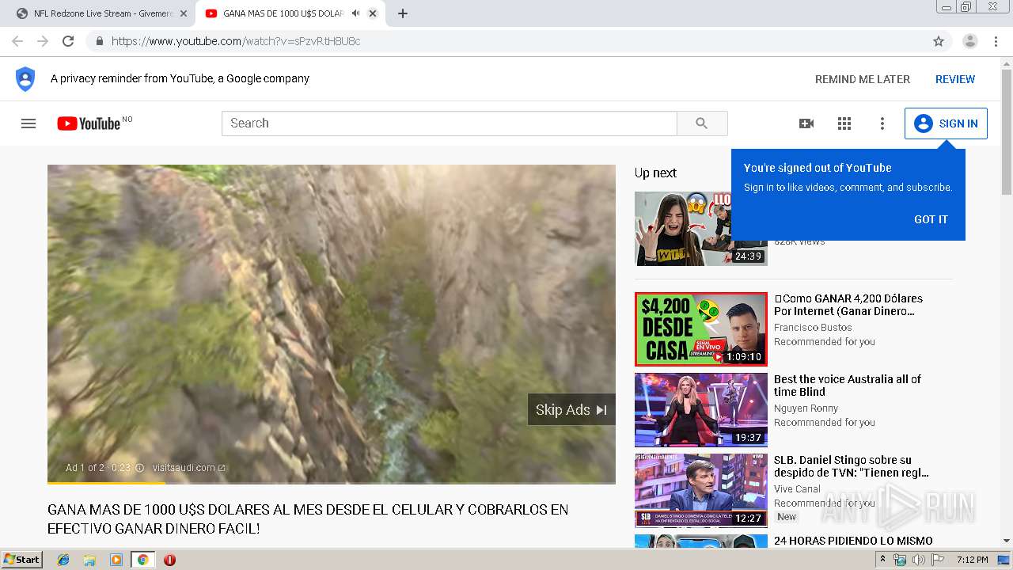Click the taskbar clock showing 7:12 PM
The image size is (1013, 570).
coord(972,560)
